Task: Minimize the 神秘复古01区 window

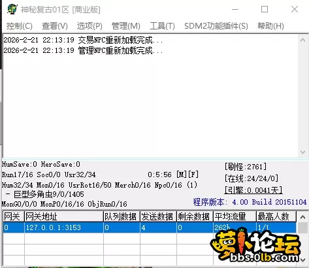Action: tap(235, 9)
